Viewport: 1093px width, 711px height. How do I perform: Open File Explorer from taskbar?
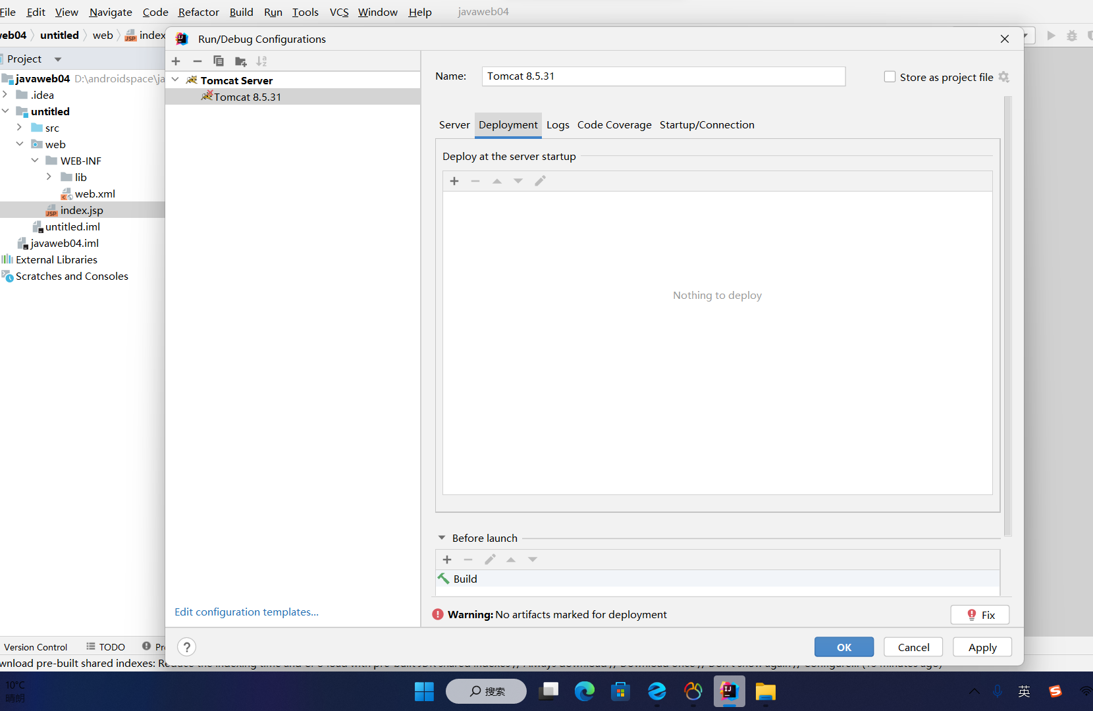click(x=765, y=691)
